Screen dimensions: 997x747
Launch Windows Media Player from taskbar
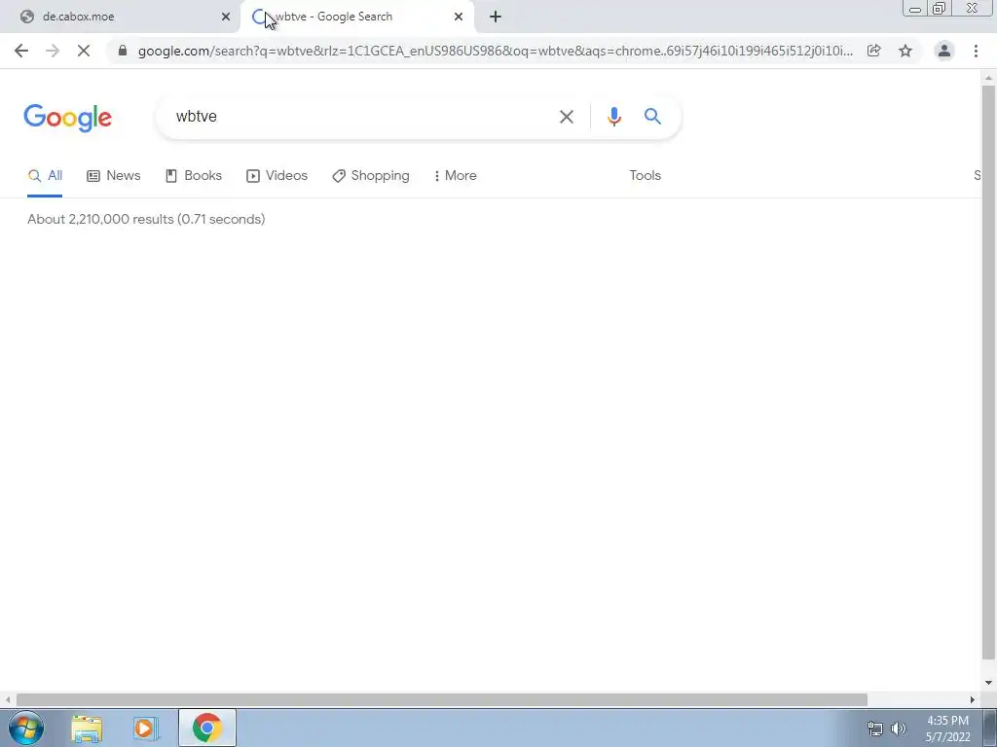[x=146, y=728]
